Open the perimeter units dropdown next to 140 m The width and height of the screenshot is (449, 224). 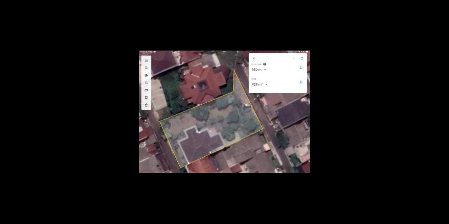pos(265,70)
